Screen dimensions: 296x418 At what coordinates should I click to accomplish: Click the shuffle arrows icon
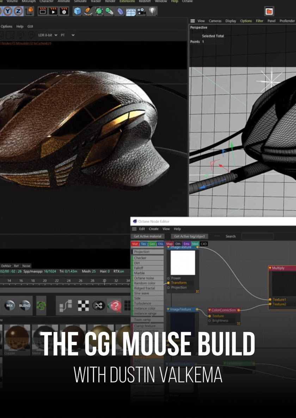tap(98, 305)
